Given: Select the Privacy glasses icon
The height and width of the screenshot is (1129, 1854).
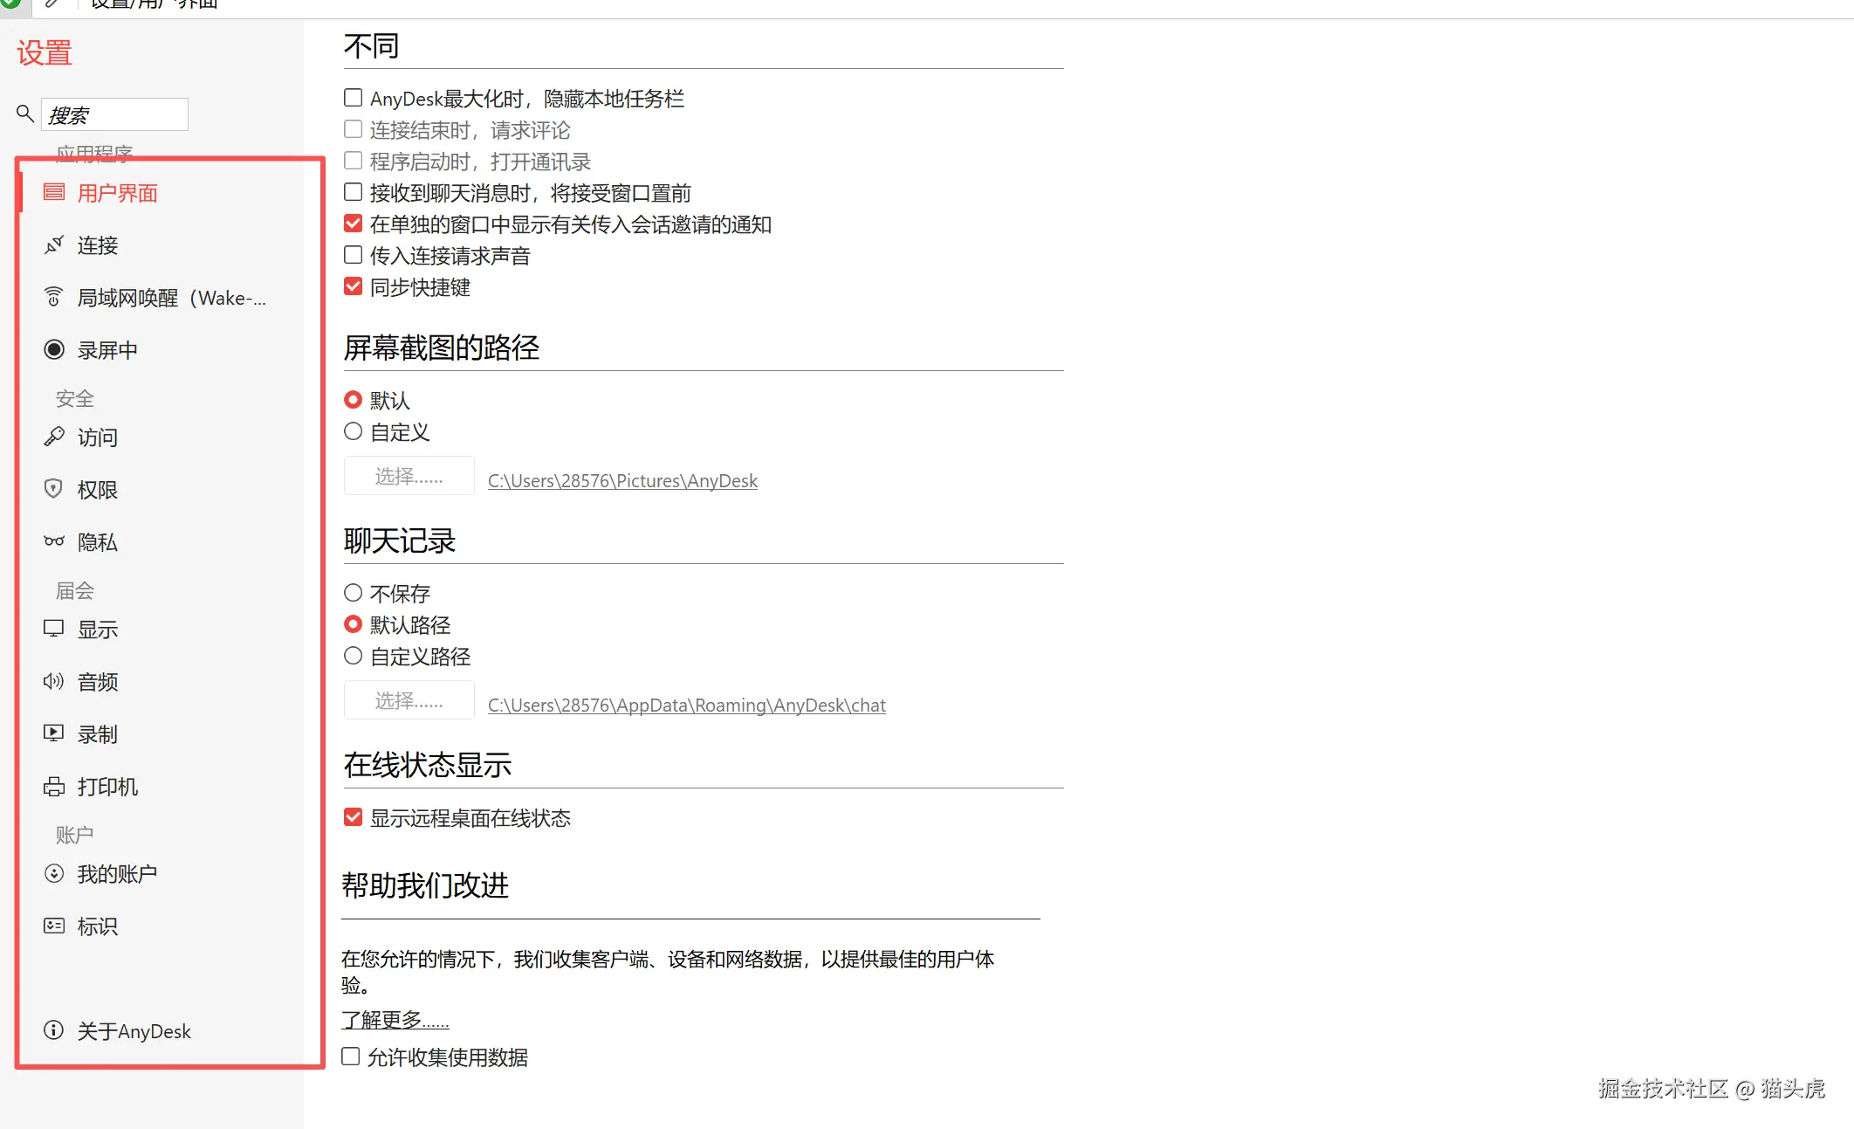Looking at the screenshot, I should [54, 541].
